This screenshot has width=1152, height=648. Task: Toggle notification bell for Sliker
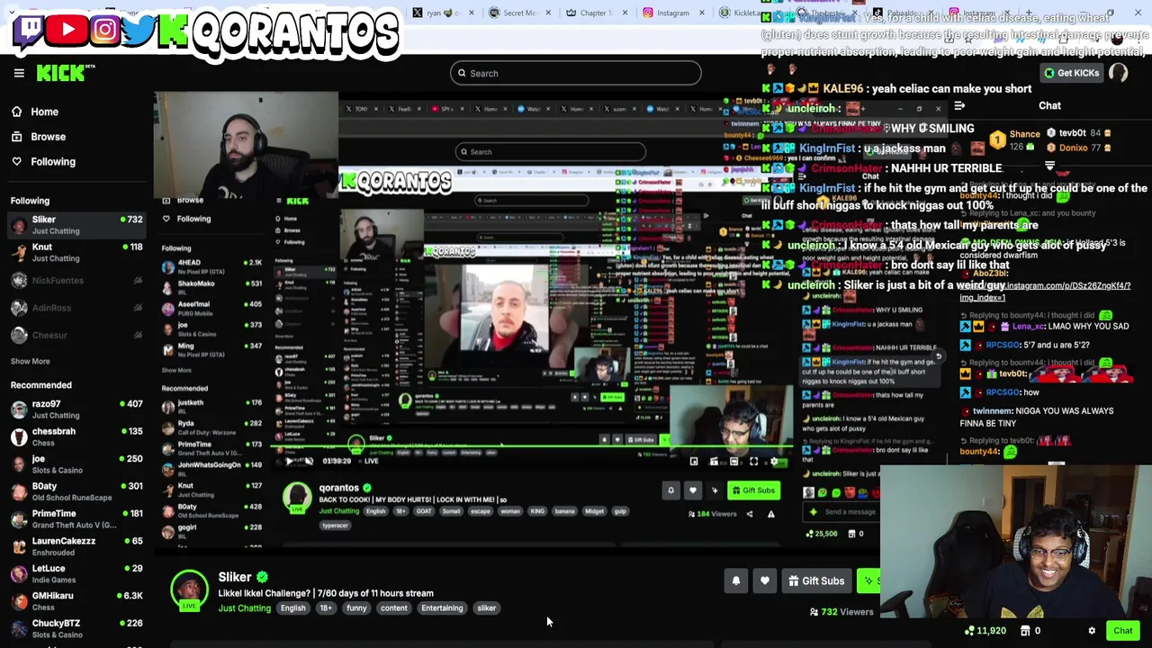coord(736,581)
